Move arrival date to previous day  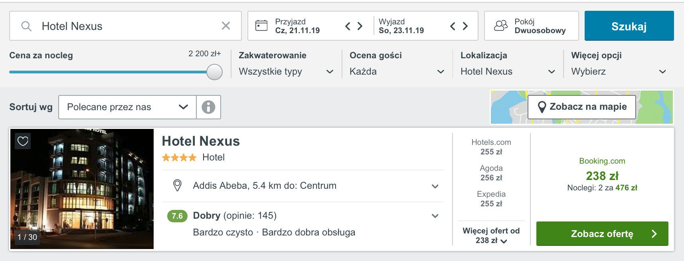coord(348,26)
